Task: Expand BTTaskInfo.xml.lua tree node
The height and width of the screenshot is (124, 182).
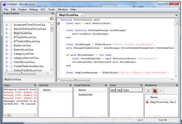Action: pyautogui.click(x=7, y=37)
